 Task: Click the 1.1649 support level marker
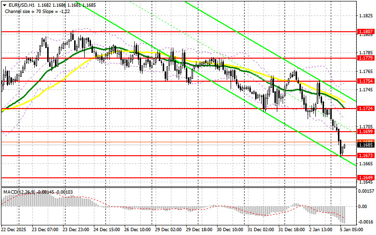point(365,177)
